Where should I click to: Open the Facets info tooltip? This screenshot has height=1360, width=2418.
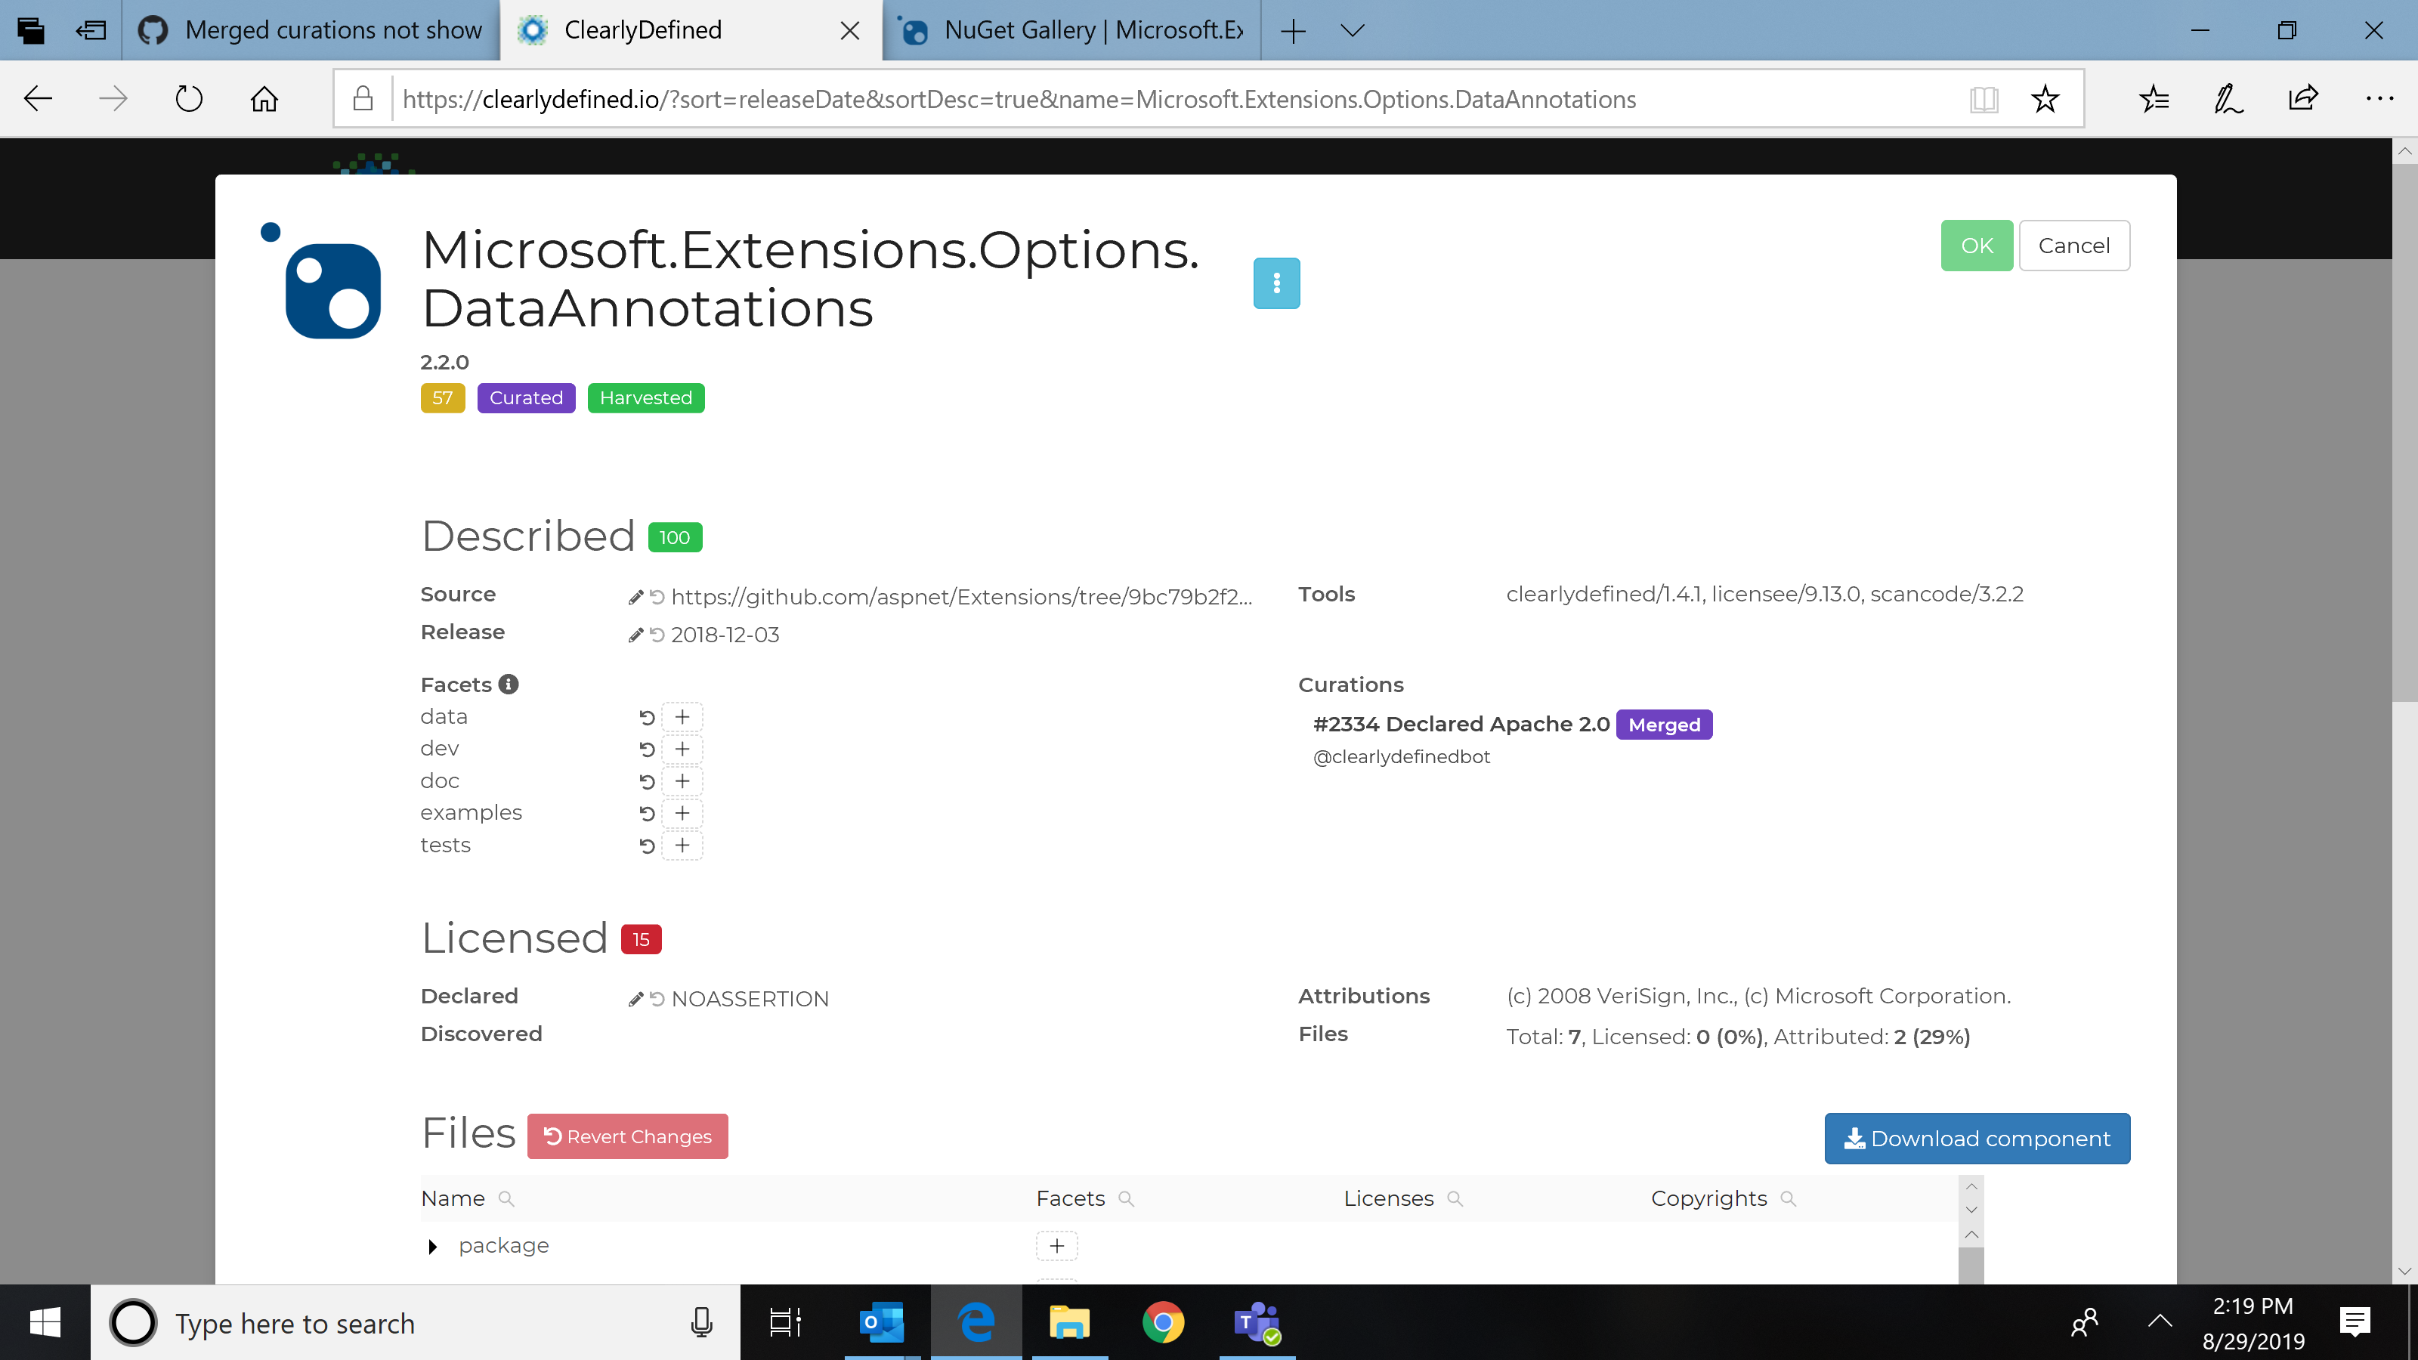(508, 685)
